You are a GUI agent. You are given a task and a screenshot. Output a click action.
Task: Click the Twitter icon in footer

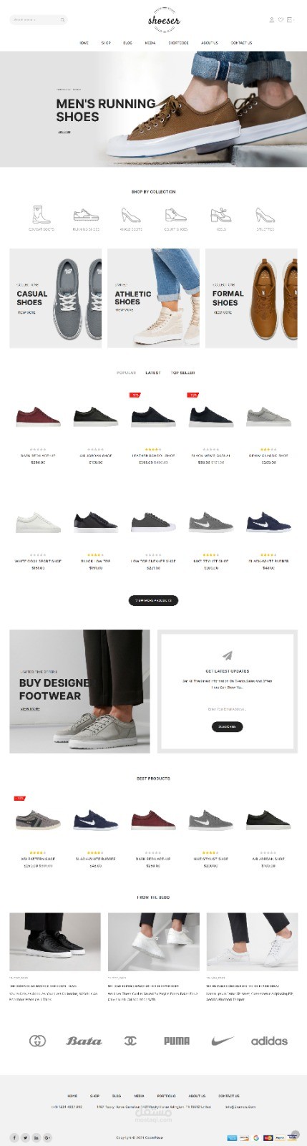coord(25,1137)
